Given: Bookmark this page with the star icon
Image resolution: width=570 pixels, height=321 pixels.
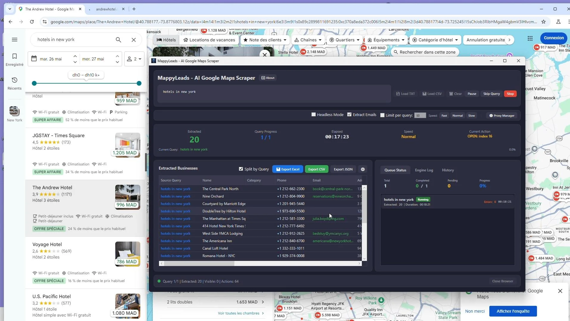Looking at the screenshot, I should pyautogui.click(x=543, y=22).
